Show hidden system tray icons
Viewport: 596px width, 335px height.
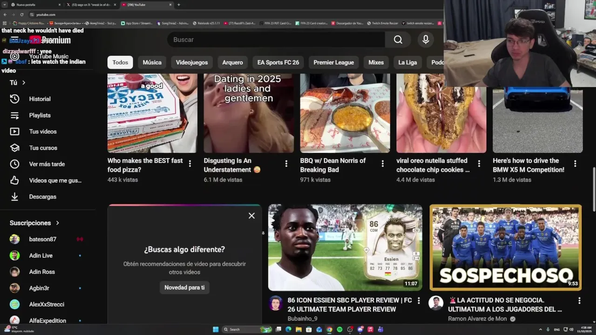coord(541,329)
